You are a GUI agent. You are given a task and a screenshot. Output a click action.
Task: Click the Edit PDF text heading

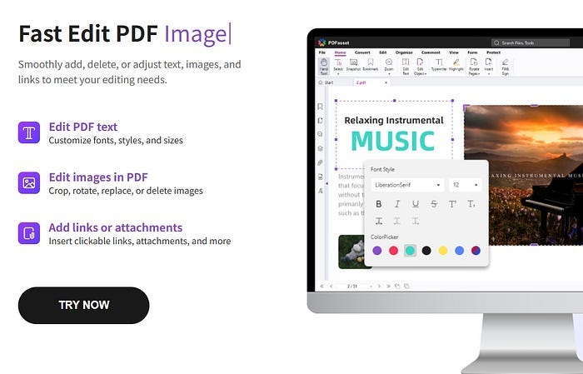(x=83, y=127)
